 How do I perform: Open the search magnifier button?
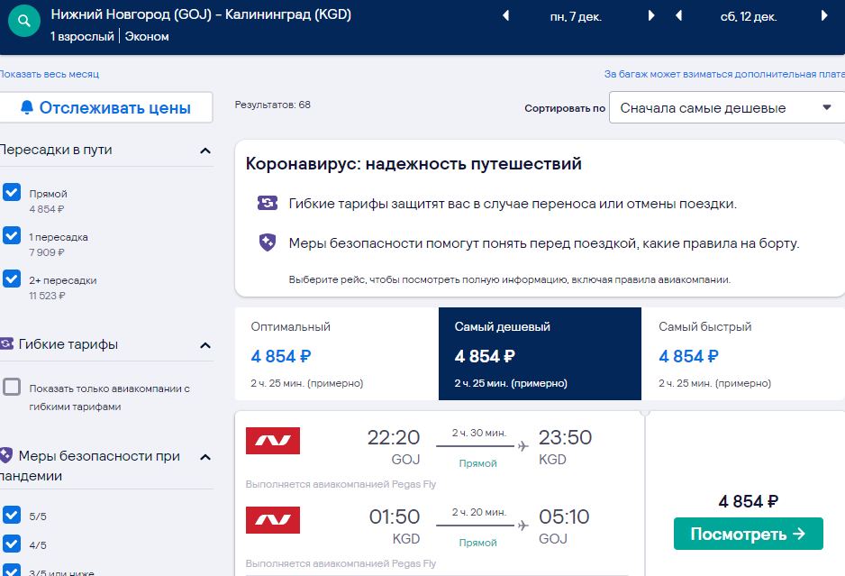tap(24, 21)
